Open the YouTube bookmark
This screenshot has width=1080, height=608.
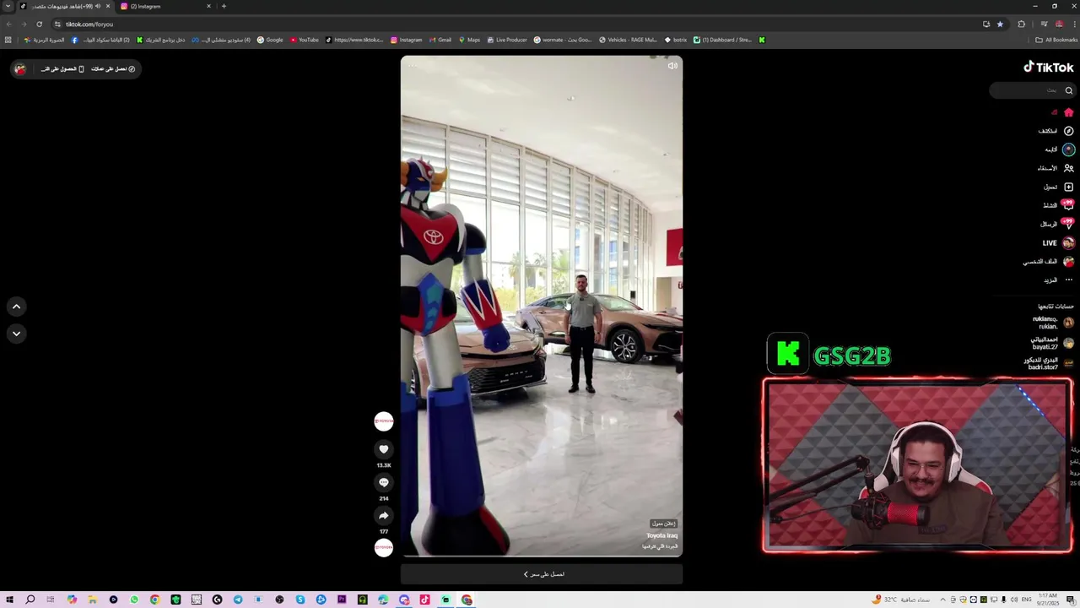(x=305, y=40)
